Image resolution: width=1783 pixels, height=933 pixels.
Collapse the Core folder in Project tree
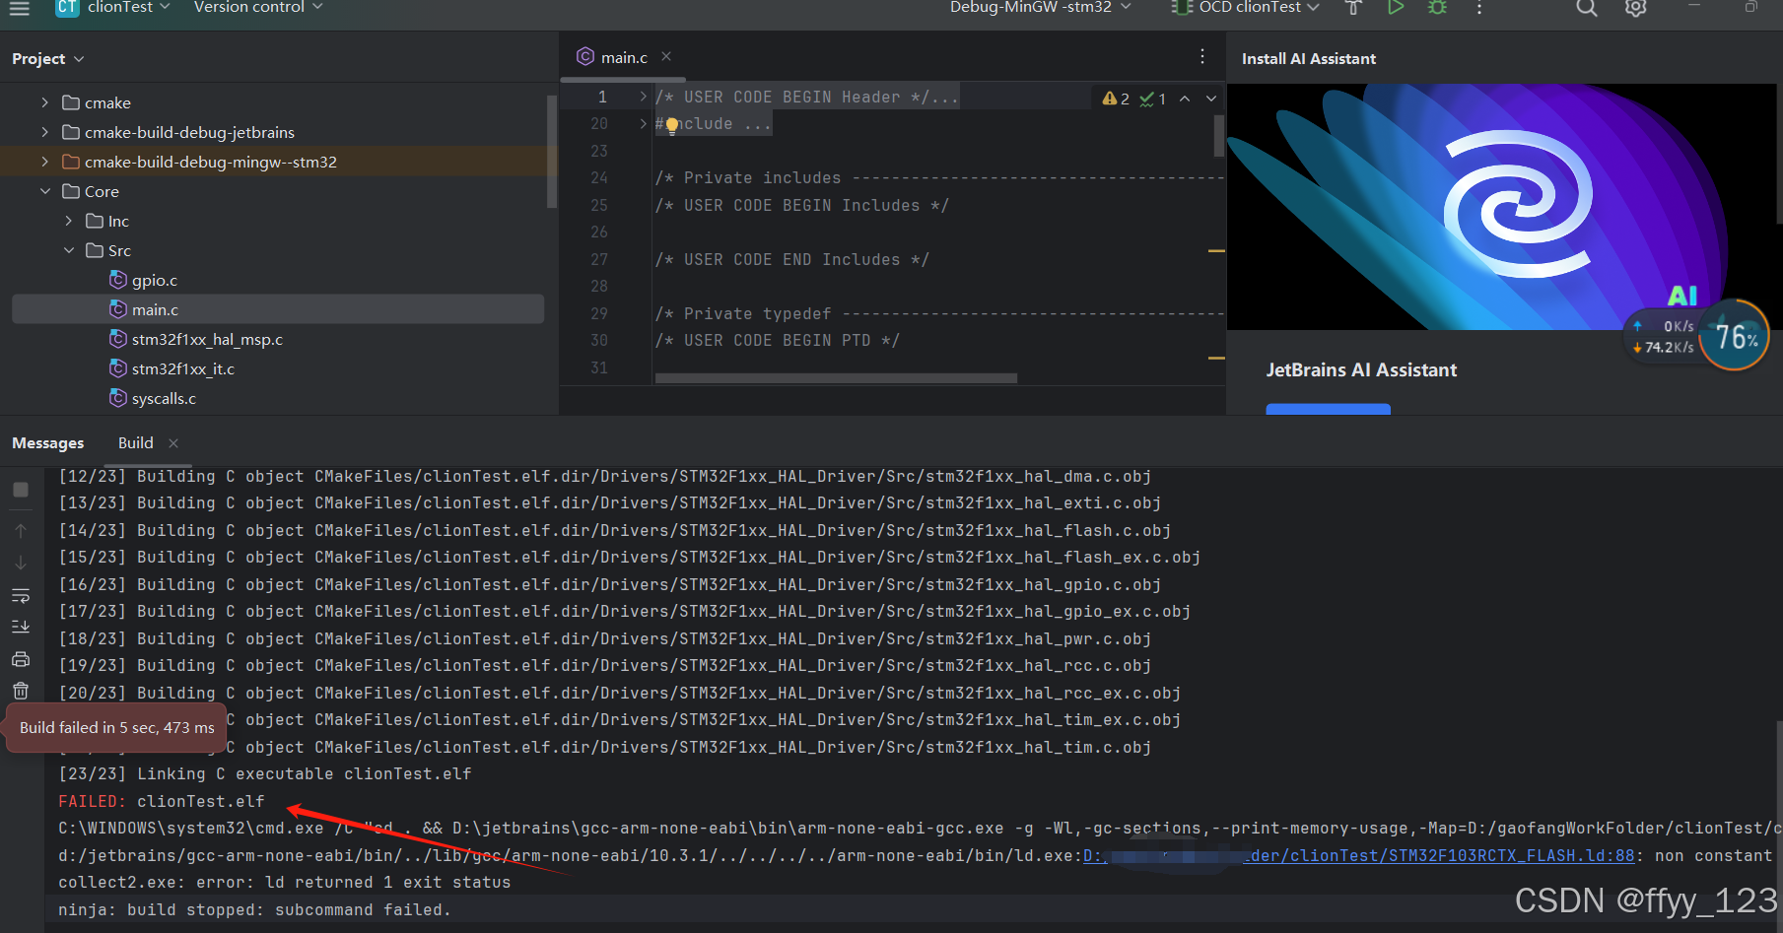[45, 191]
